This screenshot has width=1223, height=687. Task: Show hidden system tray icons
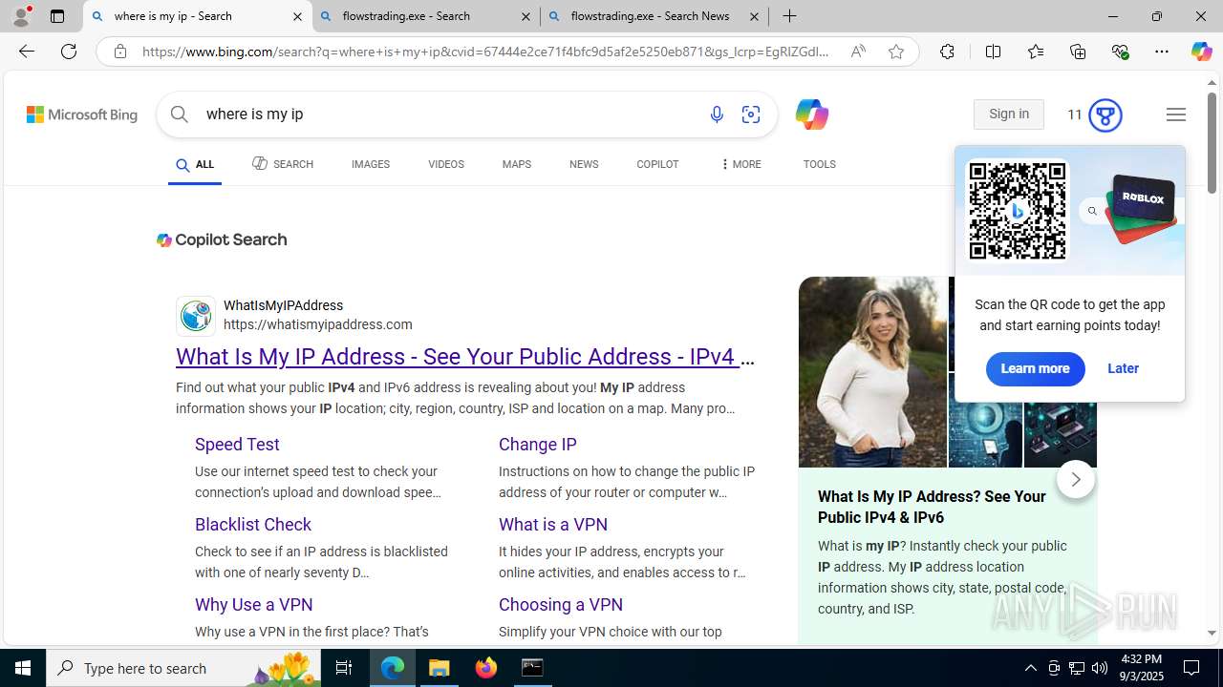tap(1030, 668)
